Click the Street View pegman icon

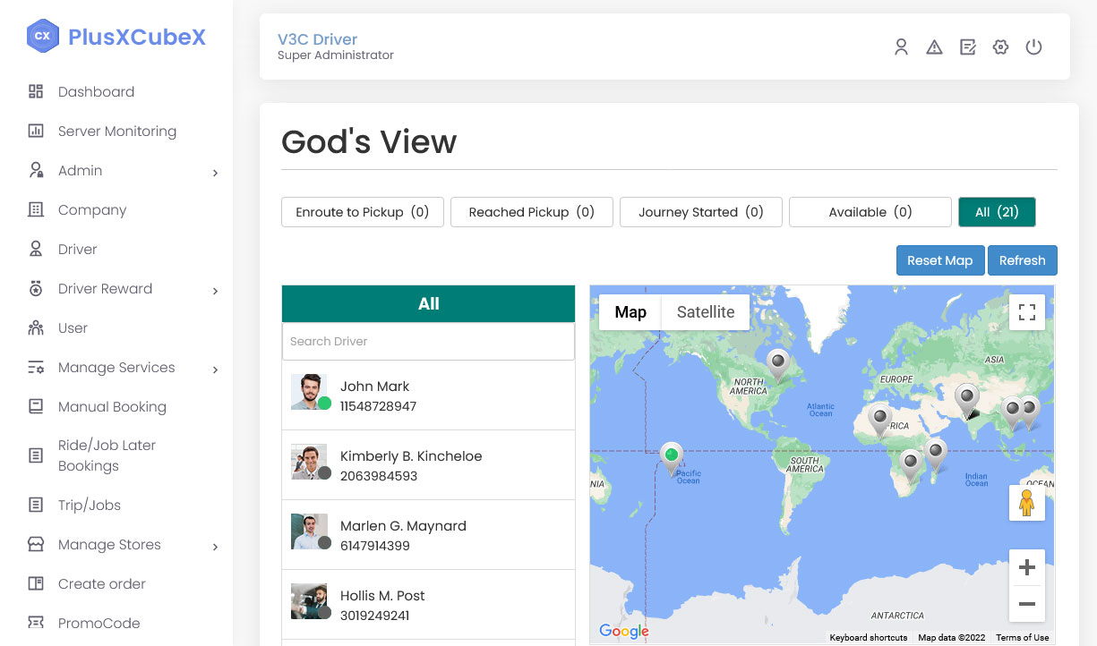coord(1027,503)
